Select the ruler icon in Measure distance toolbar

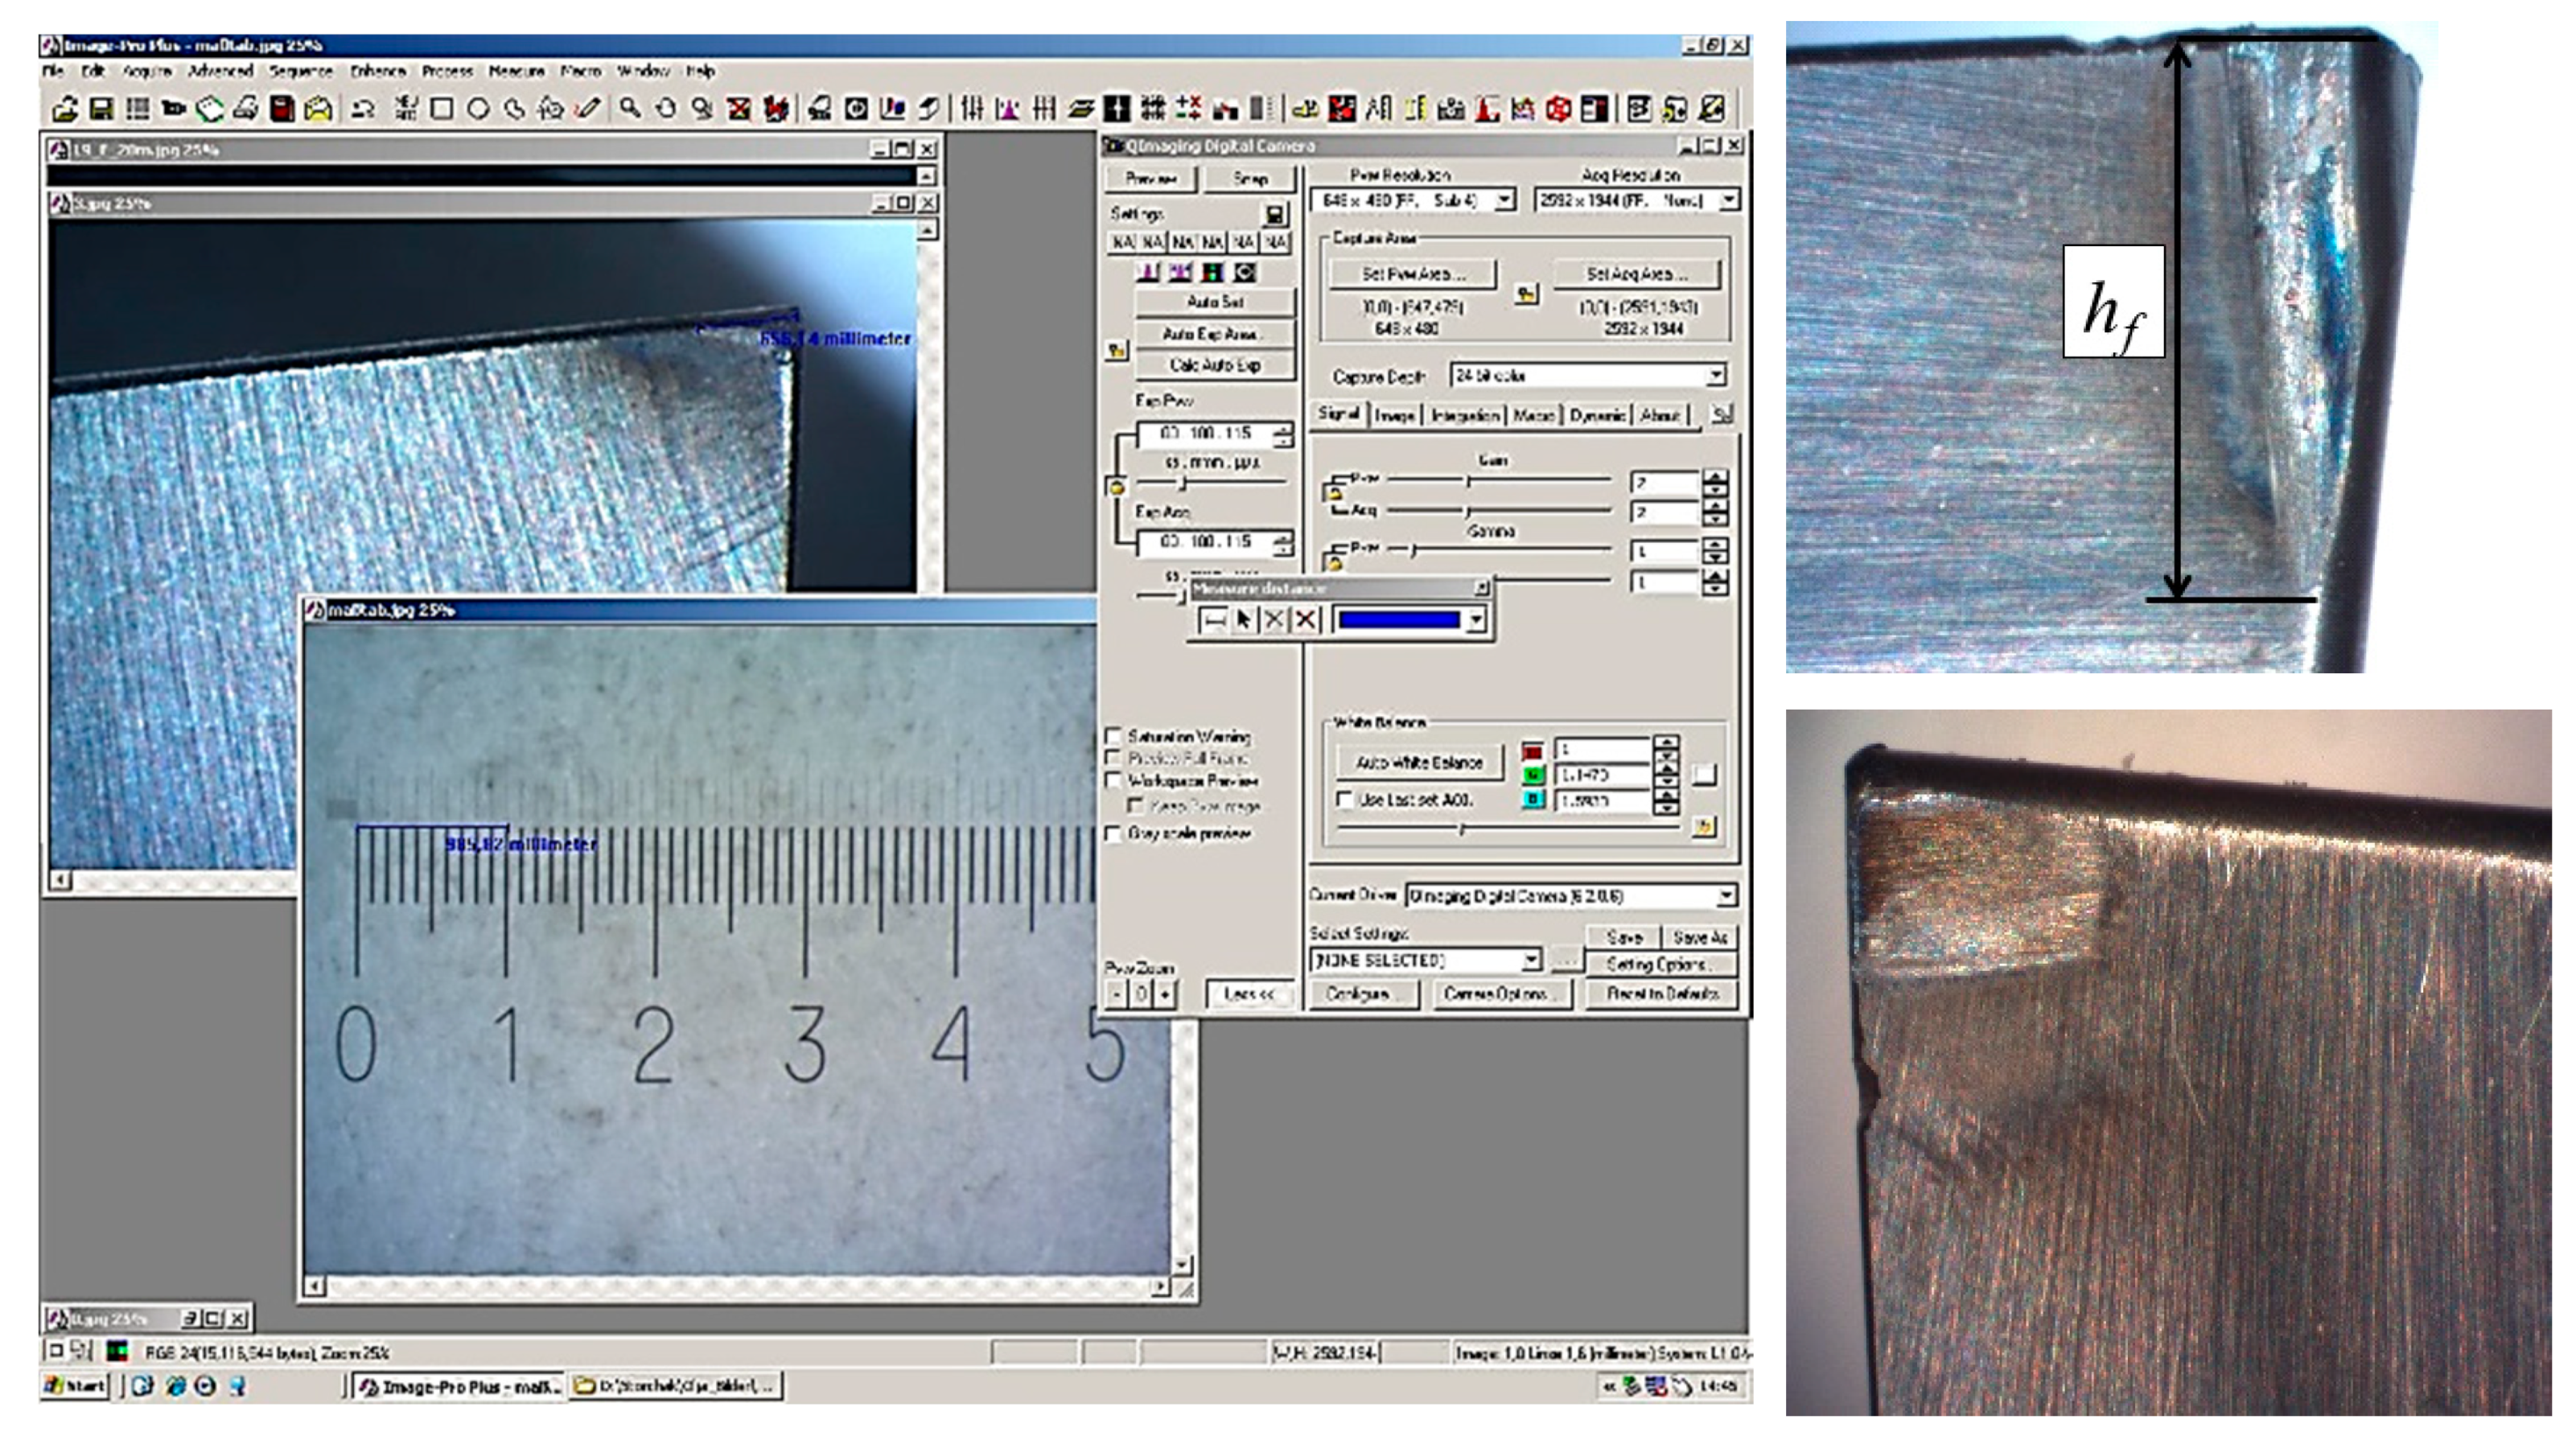coord(1213,621)
